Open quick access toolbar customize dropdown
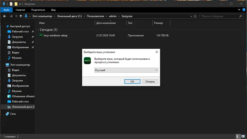 20,4
